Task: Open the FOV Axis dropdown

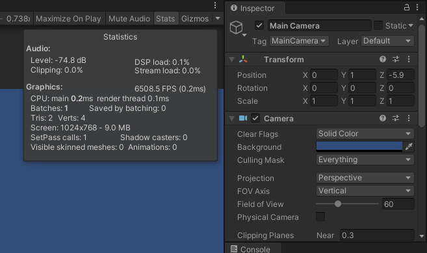Action: pyautogui.click(x=365, y=191)
